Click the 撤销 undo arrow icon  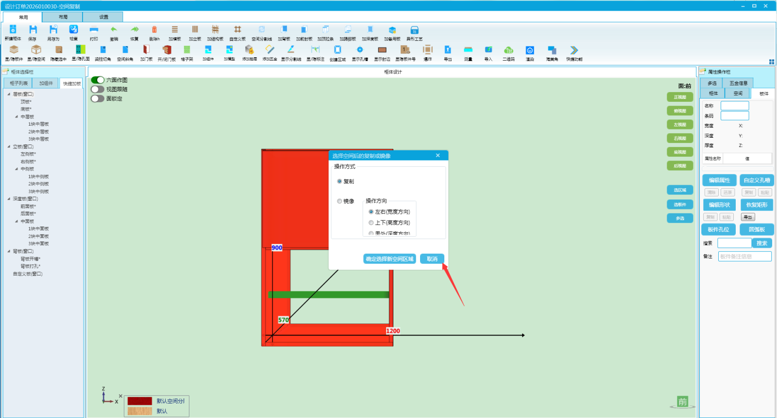tap(114, 30)
